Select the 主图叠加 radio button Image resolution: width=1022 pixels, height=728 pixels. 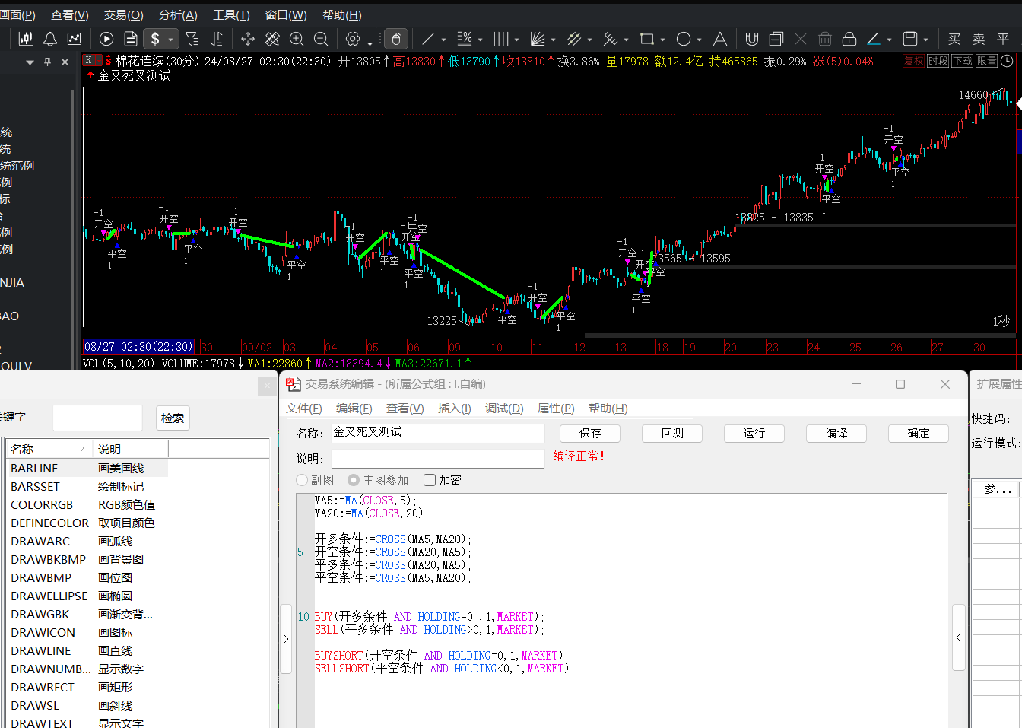pyautogui.click(x=354, y=480)
